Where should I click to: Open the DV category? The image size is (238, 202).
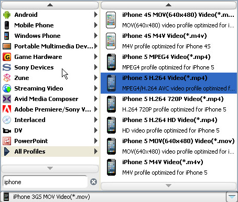click(50, 130)
